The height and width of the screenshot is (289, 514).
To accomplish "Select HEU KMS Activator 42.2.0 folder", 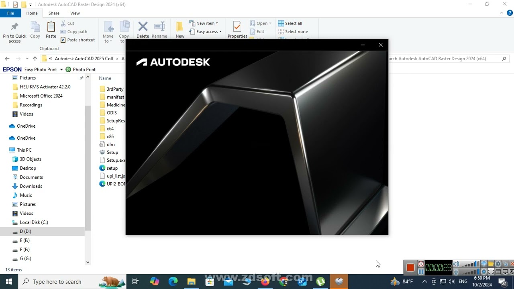I will pyautogui.click(x=45, y=87).
